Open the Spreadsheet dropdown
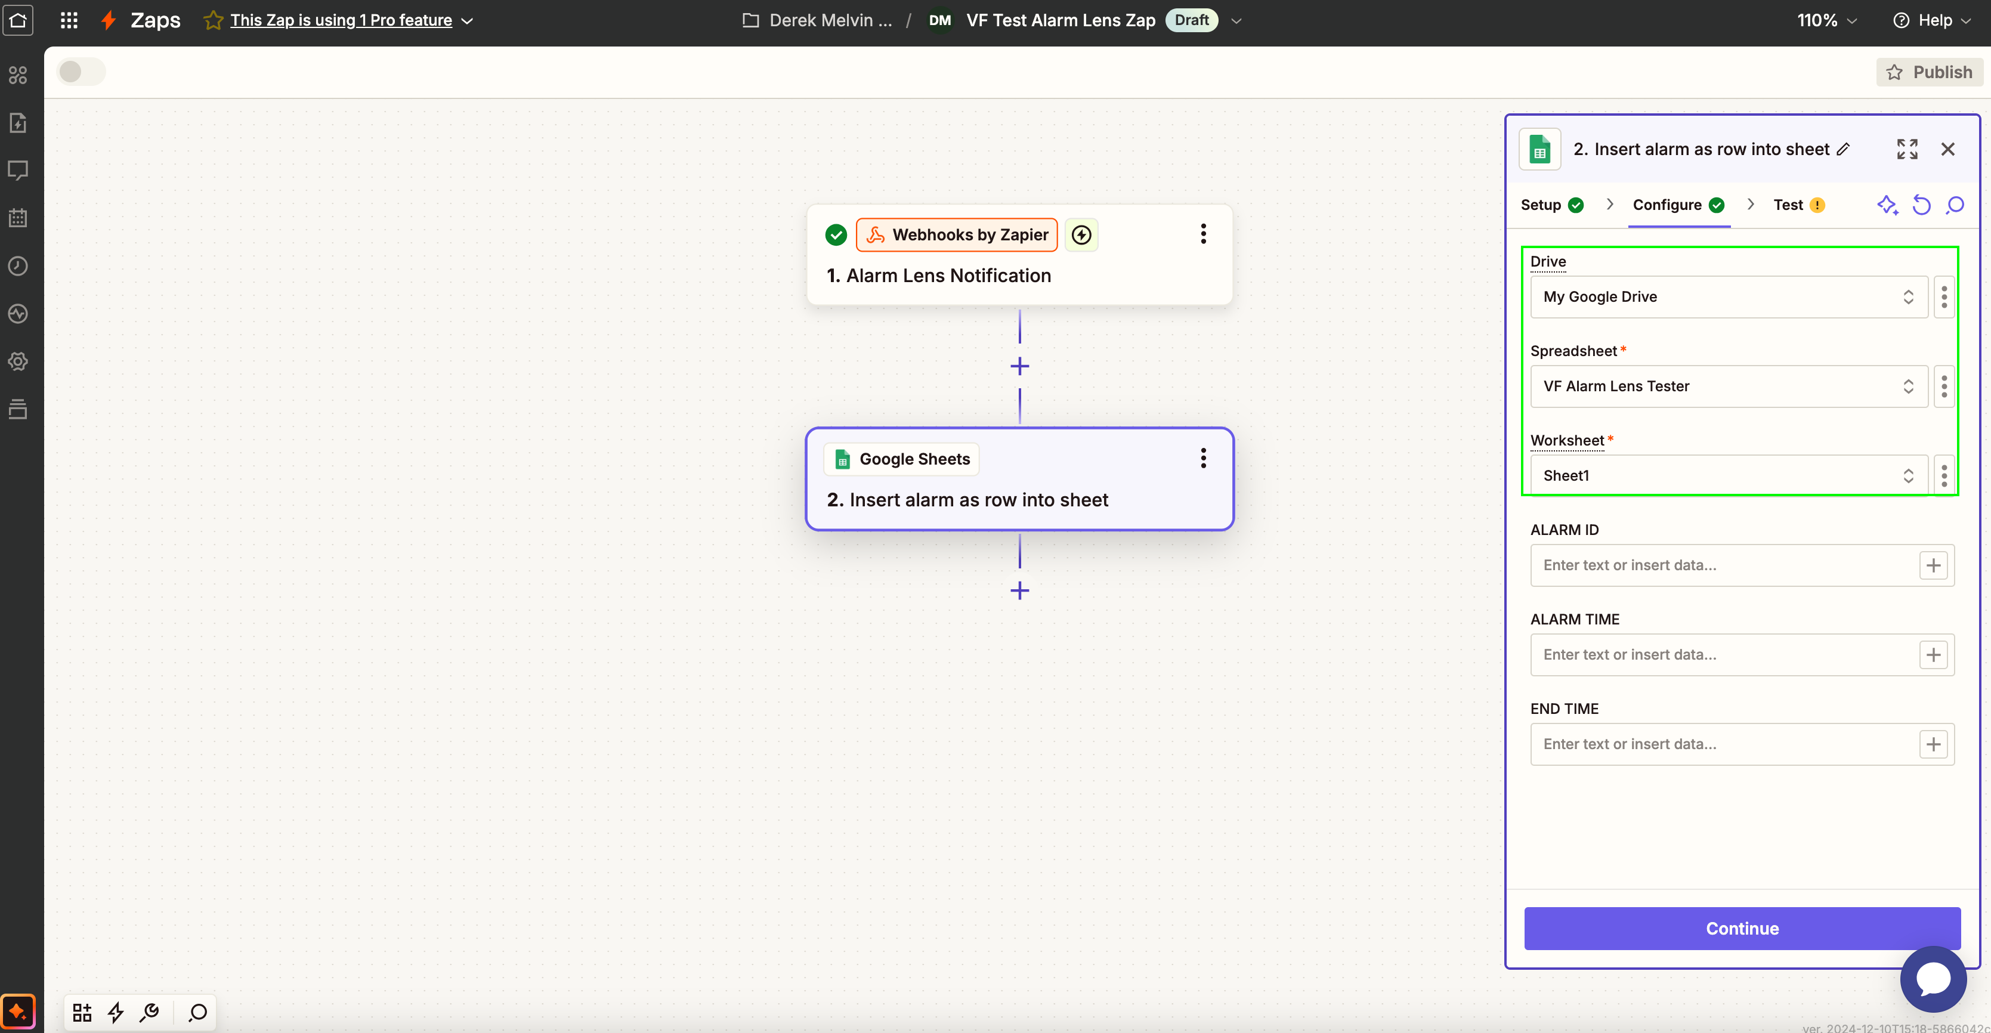 (1728, 386)
